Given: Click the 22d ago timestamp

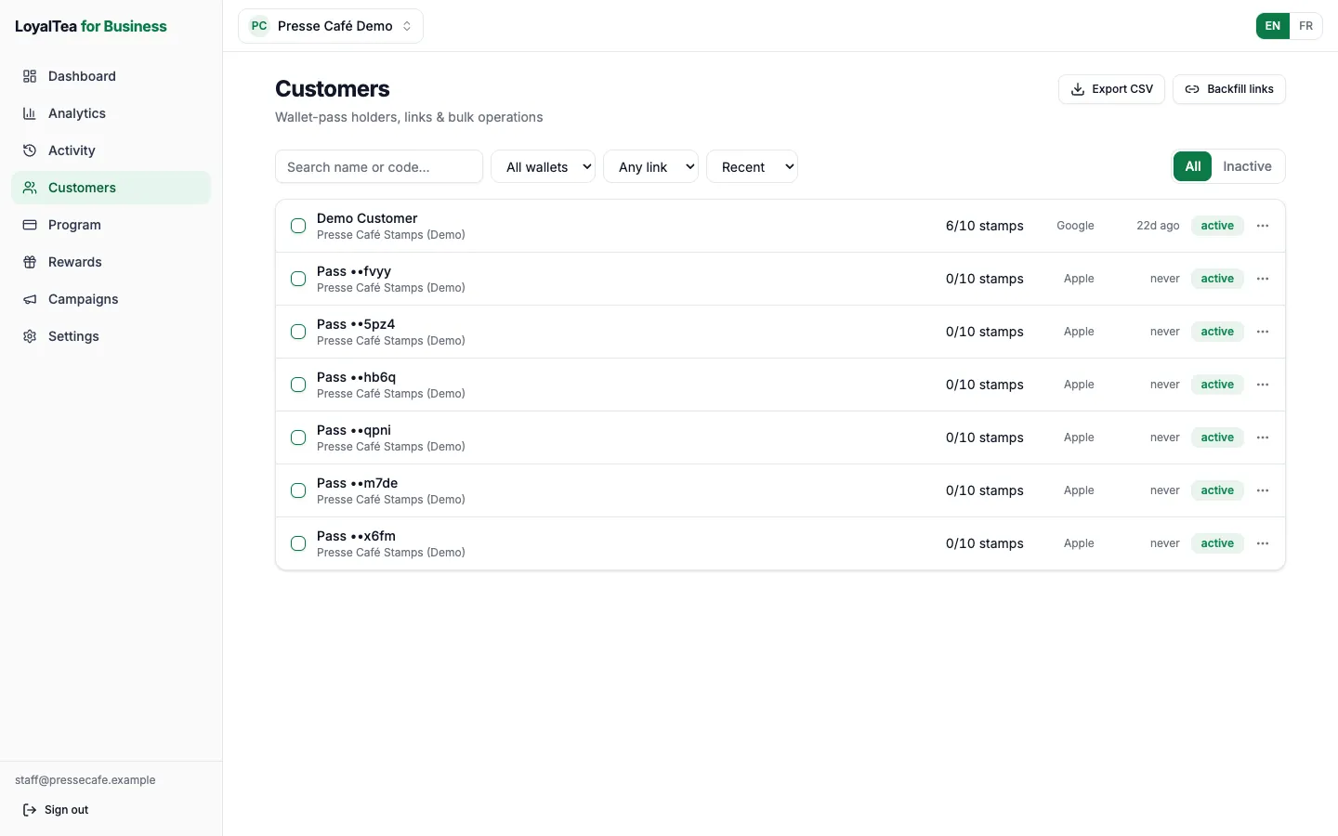Looking at the screenshot, I should [x=1158, y=226].
